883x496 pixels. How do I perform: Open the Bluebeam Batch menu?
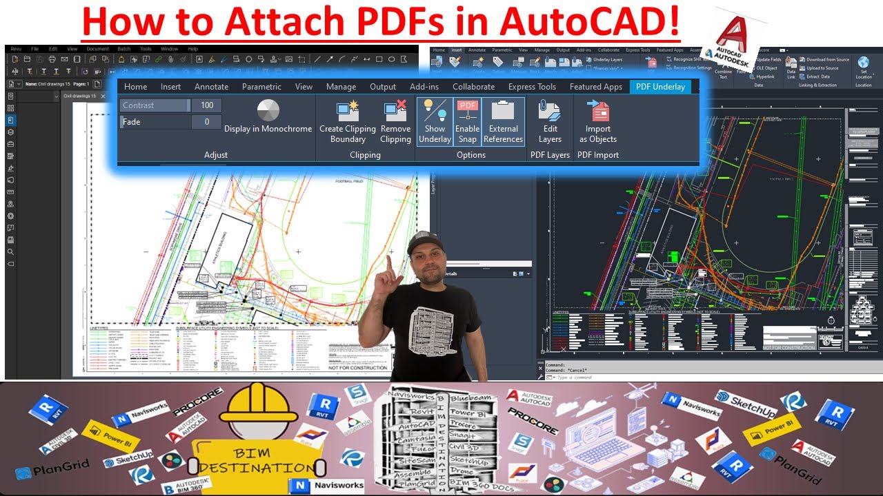124,49
